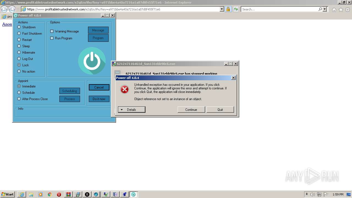Open the Internet Explorer tools gear

[x=348, y=10]
